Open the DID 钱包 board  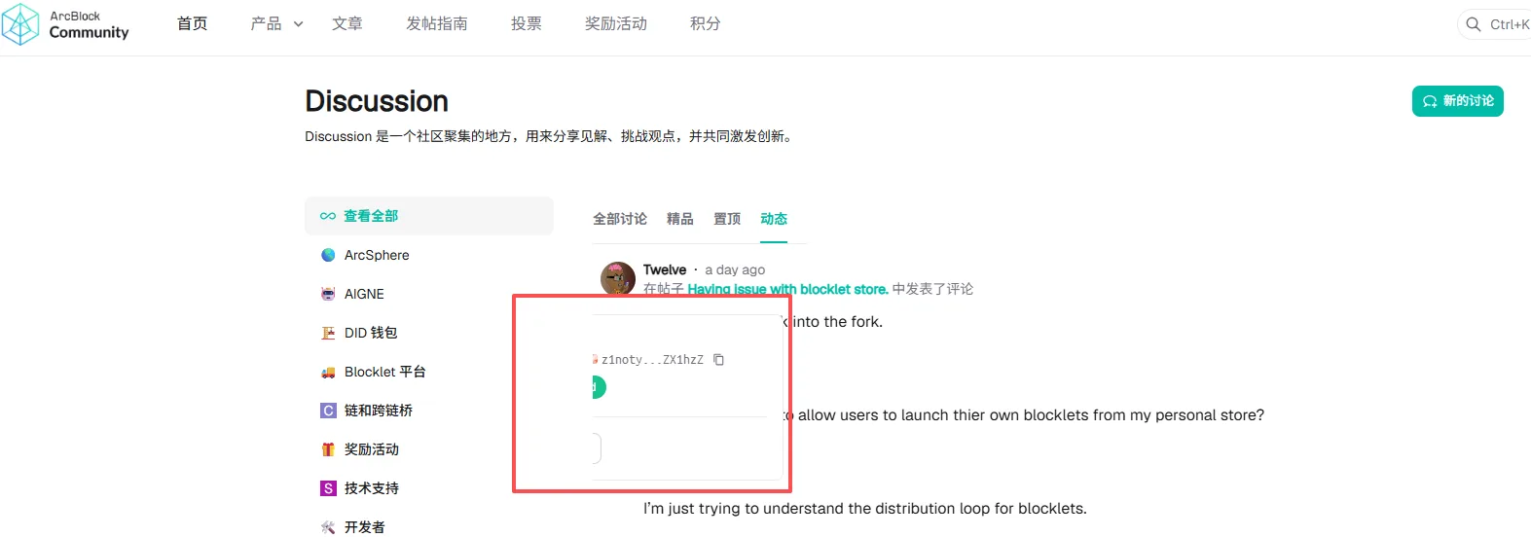point(428,333)
